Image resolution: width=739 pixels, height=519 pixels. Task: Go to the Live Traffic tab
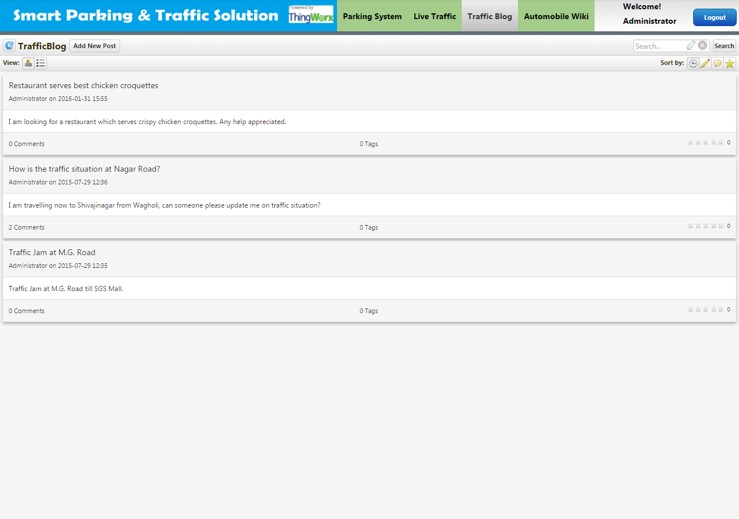(x=435, y=16)
